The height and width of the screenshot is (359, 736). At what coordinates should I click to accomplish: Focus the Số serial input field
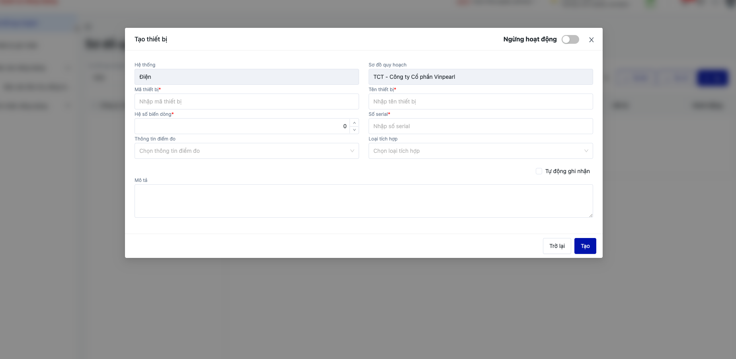481,126
